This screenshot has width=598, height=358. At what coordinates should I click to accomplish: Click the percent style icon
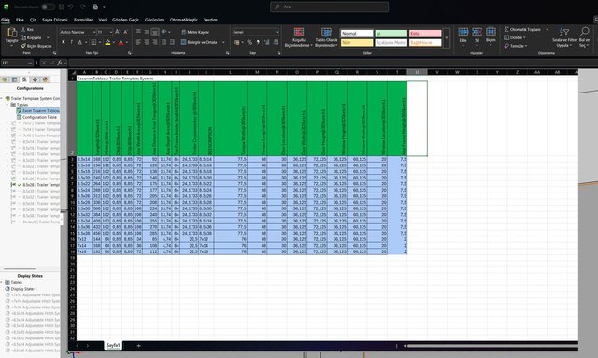click(x=249, y=42)
